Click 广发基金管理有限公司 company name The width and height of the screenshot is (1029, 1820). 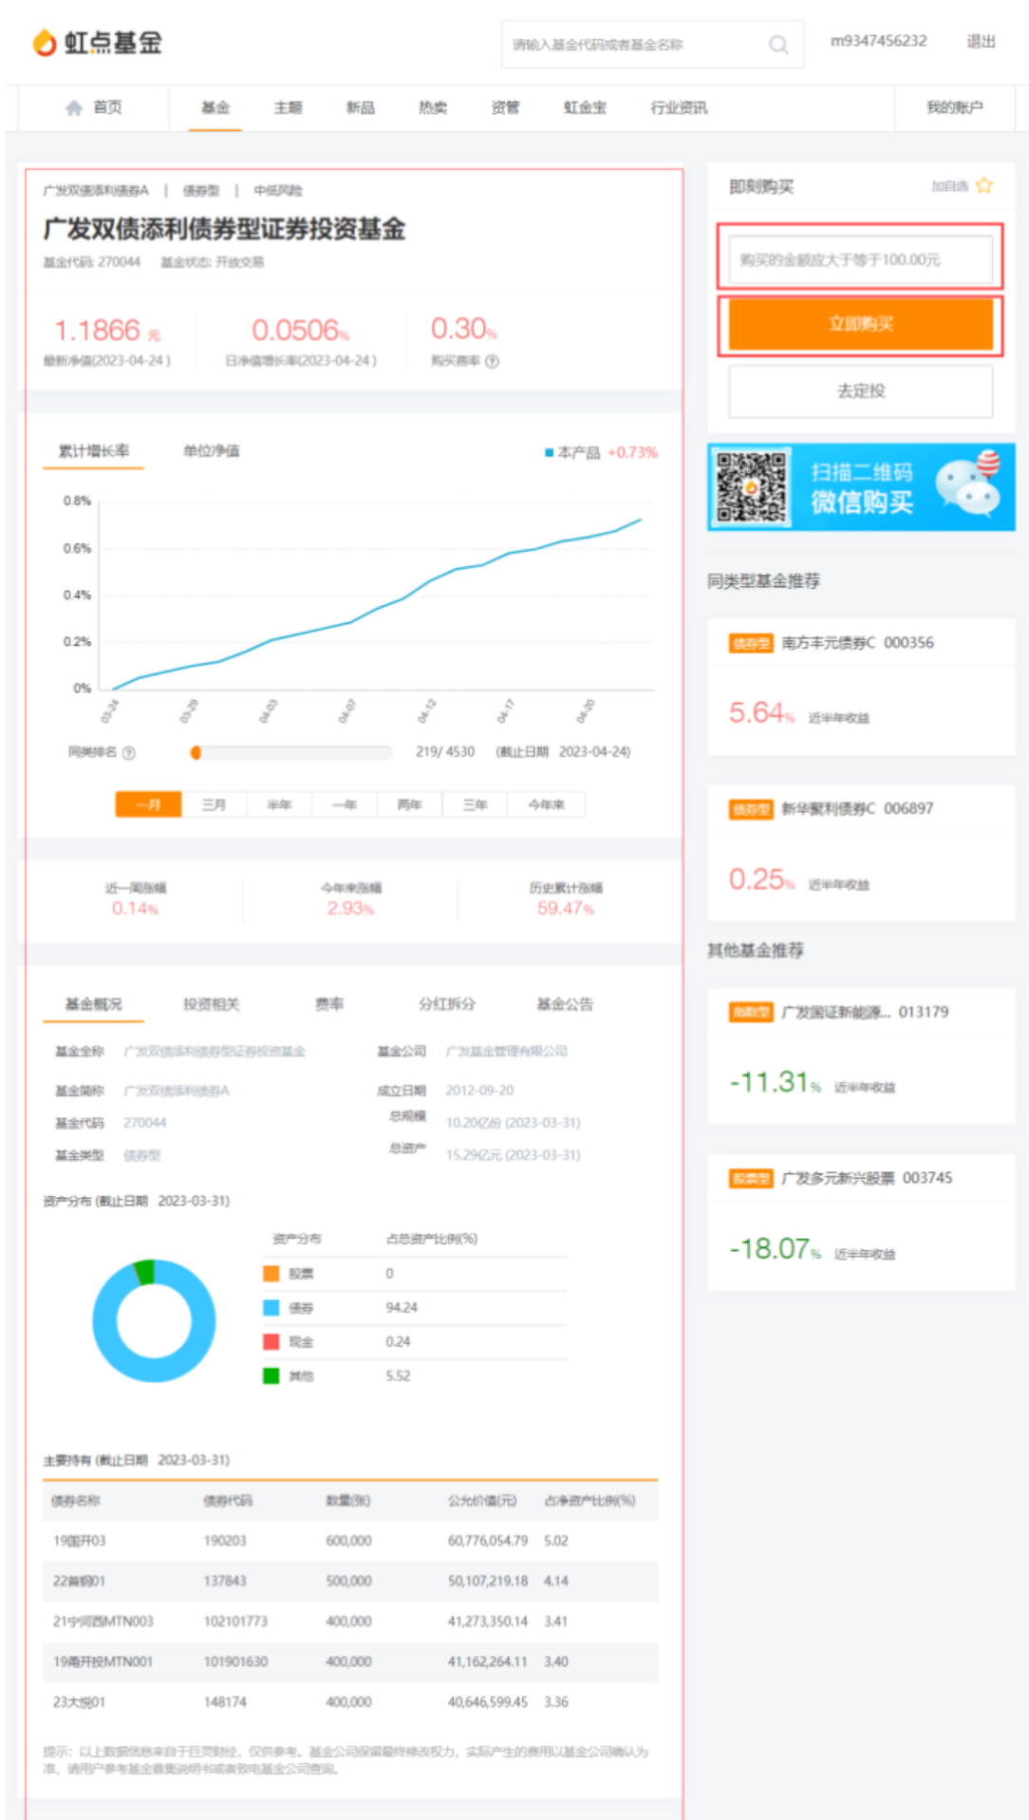point(507,1052)
